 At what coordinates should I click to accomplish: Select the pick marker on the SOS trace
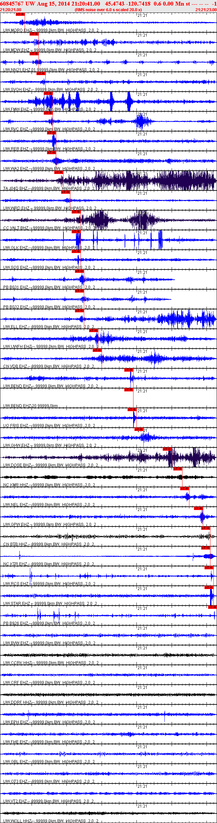pos(76,251)
